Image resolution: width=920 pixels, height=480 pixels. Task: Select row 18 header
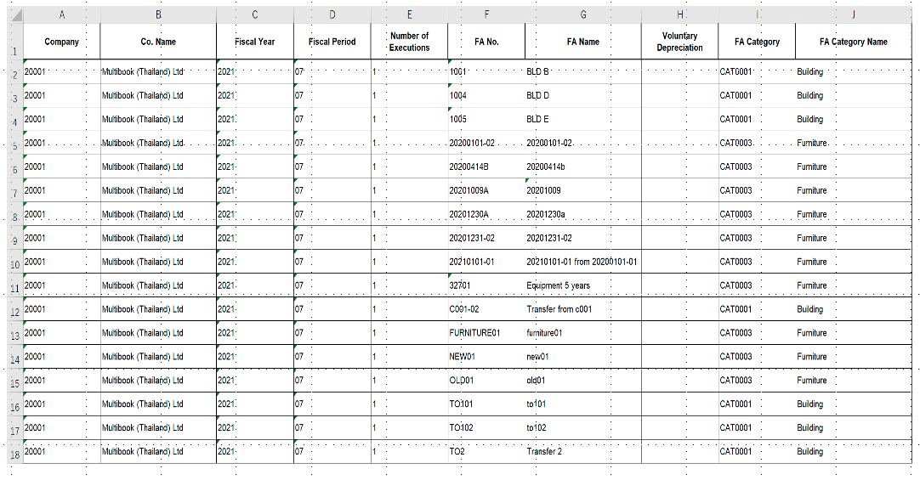click(14, 451)
